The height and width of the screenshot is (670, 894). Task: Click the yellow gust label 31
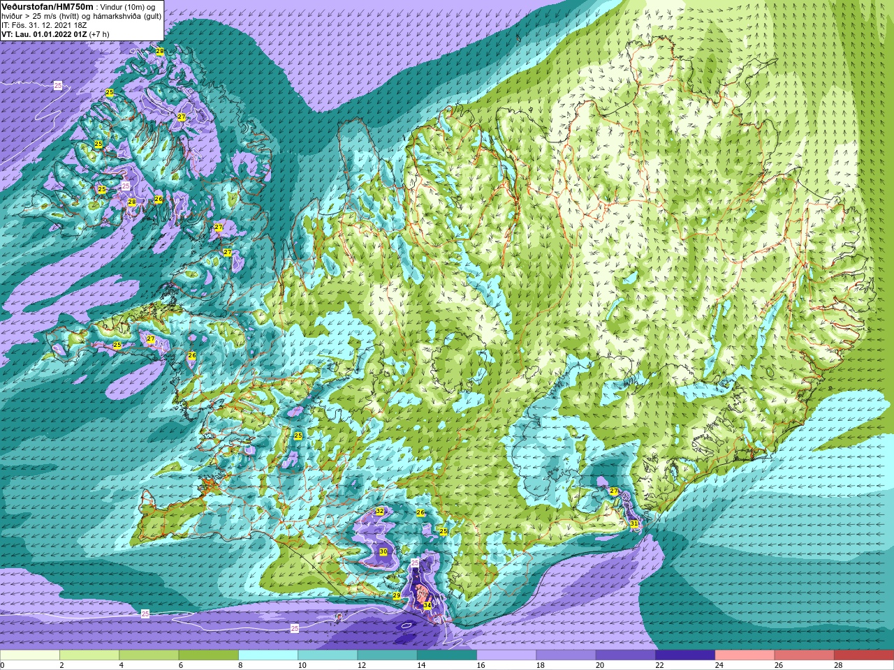(x=634, y=523)
